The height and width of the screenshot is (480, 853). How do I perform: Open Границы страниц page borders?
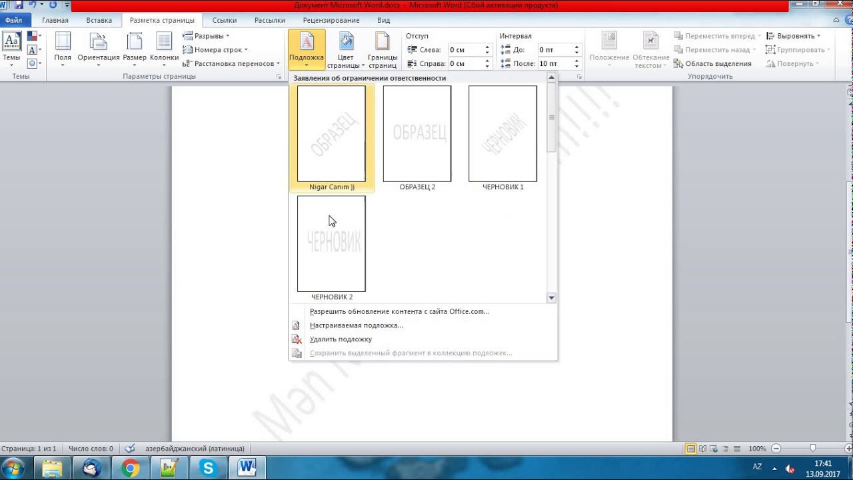[383, 49]
